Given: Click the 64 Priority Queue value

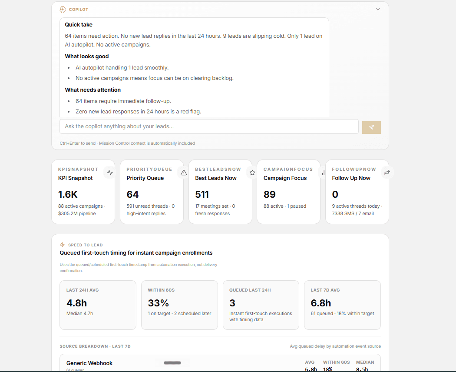Looking at the screenshot, I should (x=132, y=194).
